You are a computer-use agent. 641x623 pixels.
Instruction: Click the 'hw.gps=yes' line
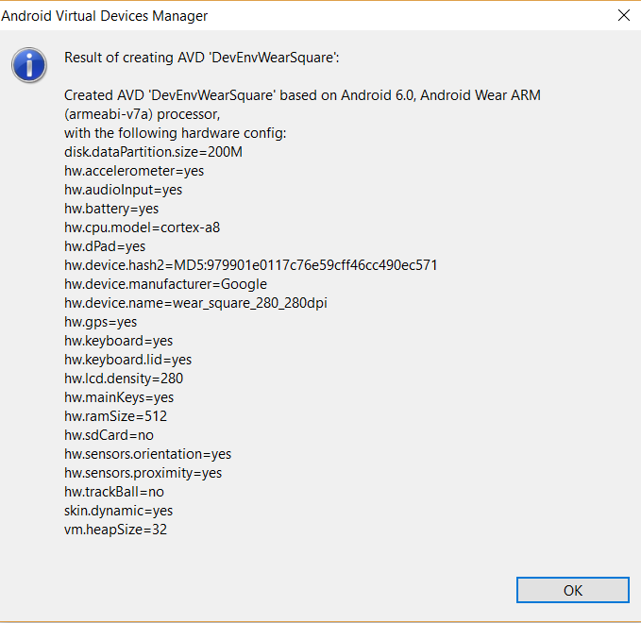101,322
